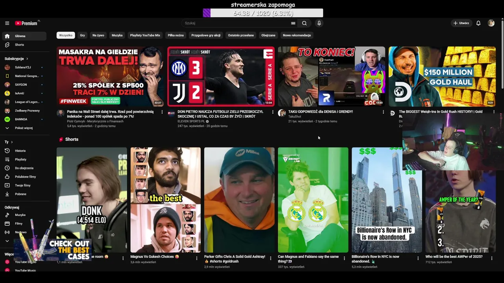Open Shorts in the sidebar

click(24, 45)
